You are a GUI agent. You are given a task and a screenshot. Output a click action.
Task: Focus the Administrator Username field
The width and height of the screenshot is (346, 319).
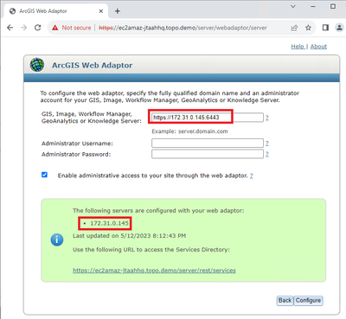(x=208, y=144)
